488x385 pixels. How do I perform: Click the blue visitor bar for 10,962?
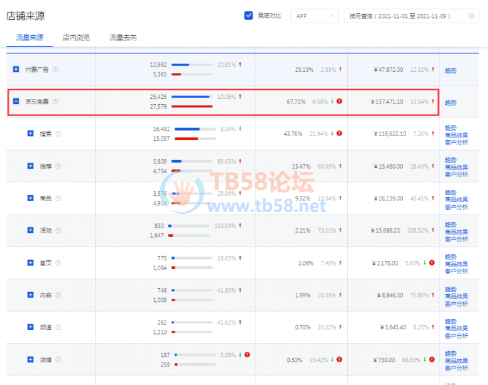(x=180, y=64)
